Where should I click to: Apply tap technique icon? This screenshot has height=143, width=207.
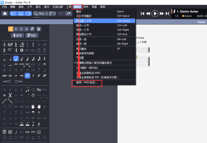pyautogui.click(x=16, y=107)
